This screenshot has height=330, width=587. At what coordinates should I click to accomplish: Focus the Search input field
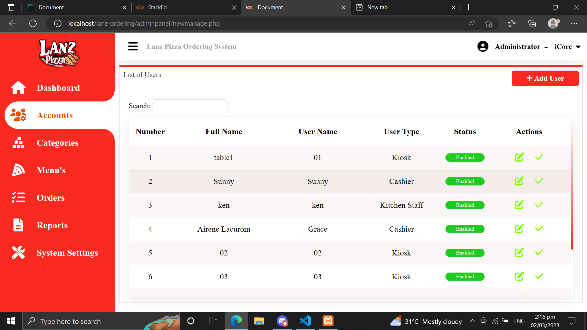pyautogui.click(x=190, y=106)
